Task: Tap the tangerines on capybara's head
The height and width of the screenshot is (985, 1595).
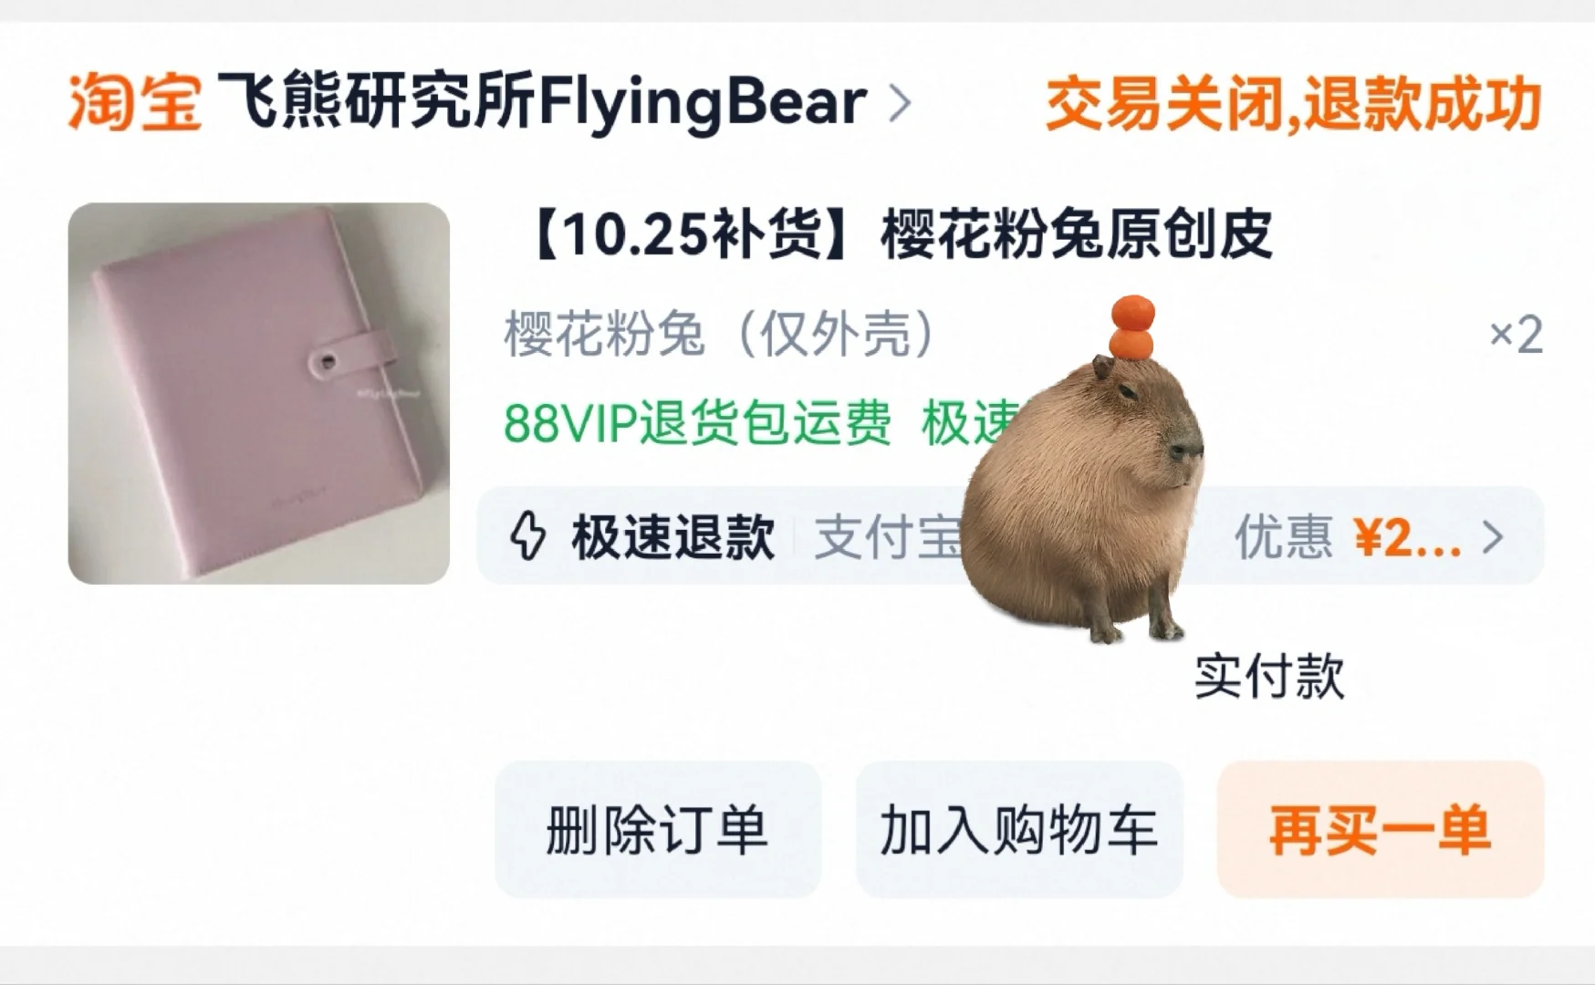Action: [x=1132, y=327]
